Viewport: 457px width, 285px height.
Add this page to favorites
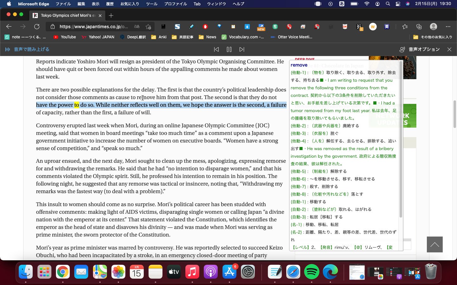point(148,27)
